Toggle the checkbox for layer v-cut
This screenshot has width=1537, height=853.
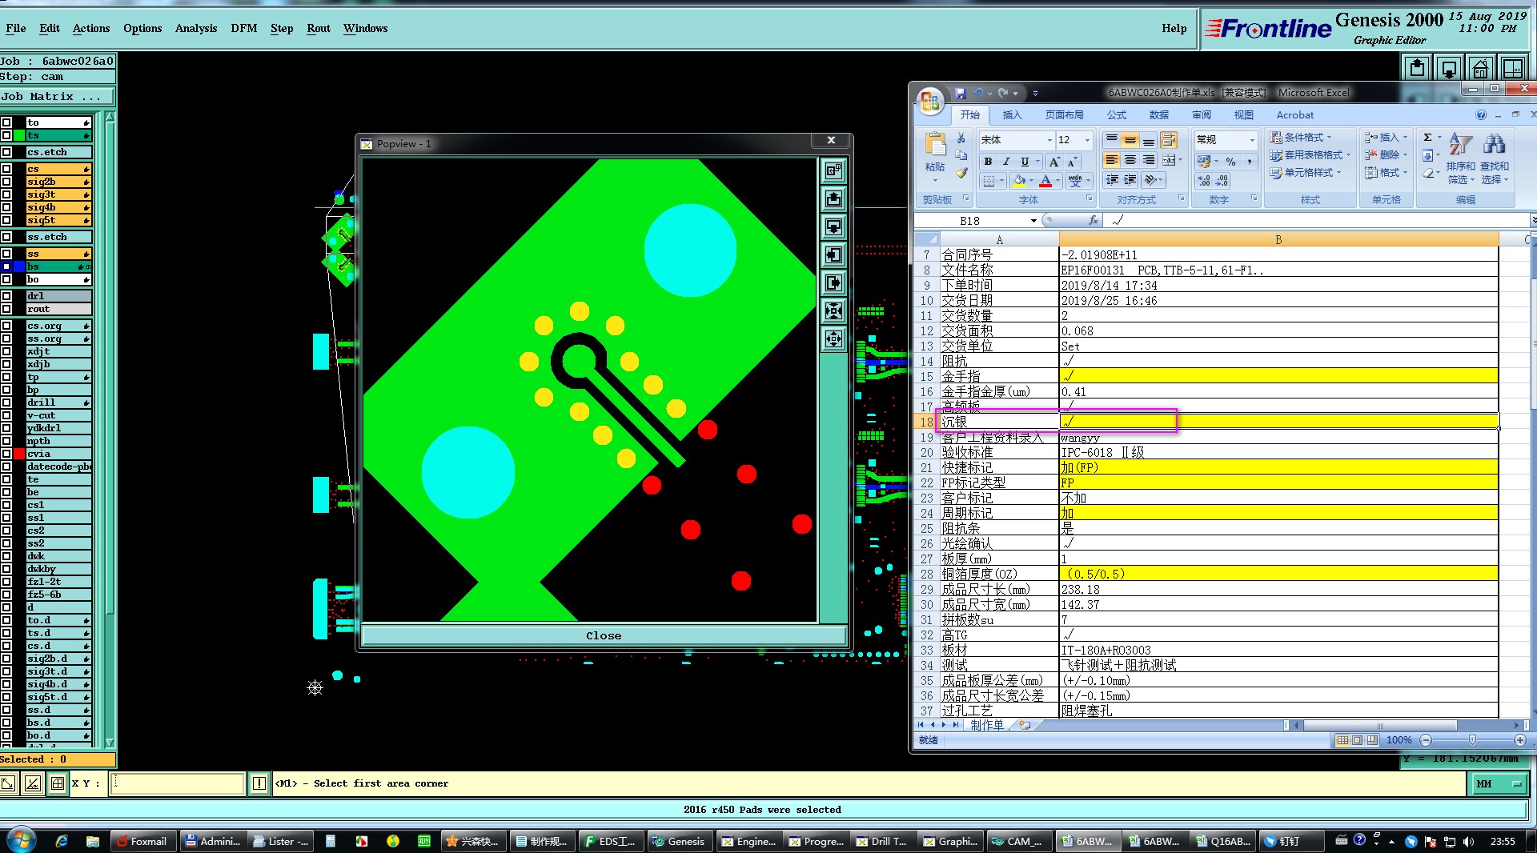coord(6,415)
